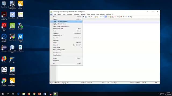Open the Plugins menu
Screen dimensions: 172x96
tap(102, 14)
